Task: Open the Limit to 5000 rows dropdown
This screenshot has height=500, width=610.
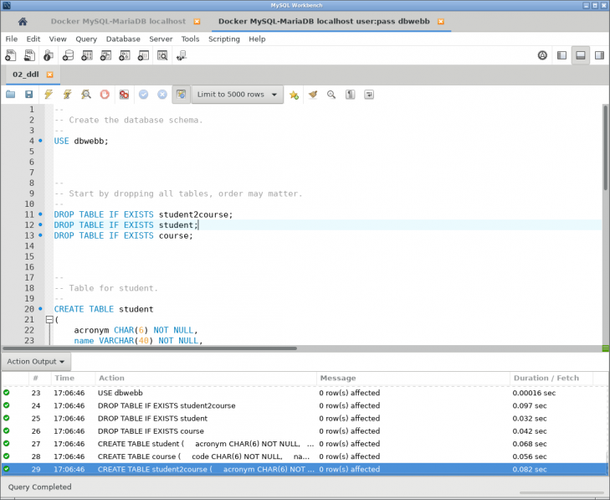Action: [x=238, y=95]
